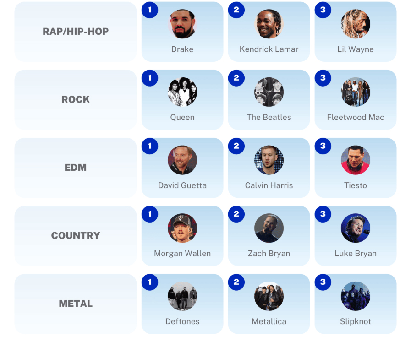
Task: Click Morgan Wallen's profile picture
Action: tap(182, 228)
